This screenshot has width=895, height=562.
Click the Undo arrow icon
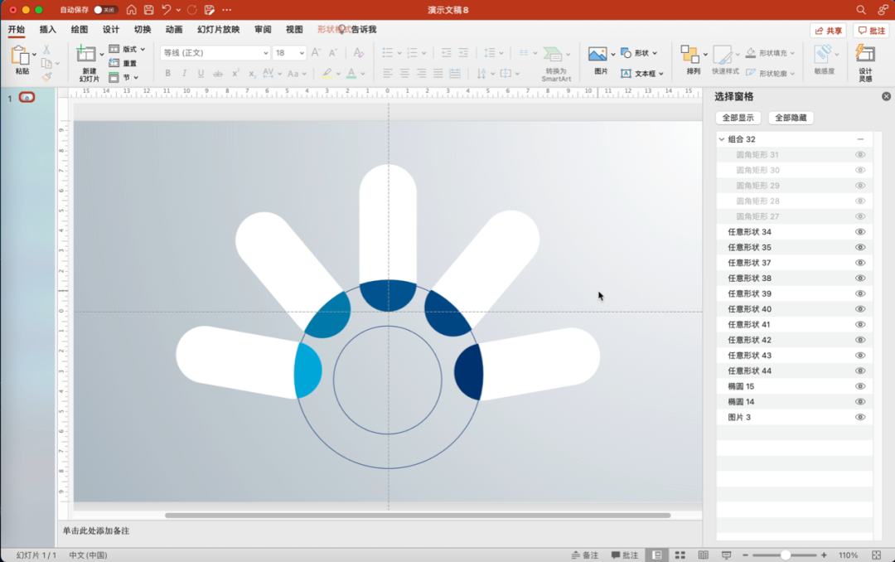(167, 10)
